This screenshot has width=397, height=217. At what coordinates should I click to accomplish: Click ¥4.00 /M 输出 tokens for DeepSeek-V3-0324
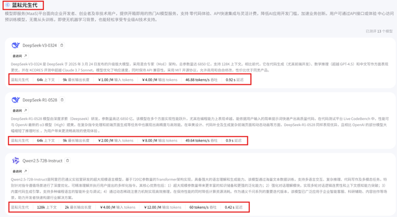(160, 79)
